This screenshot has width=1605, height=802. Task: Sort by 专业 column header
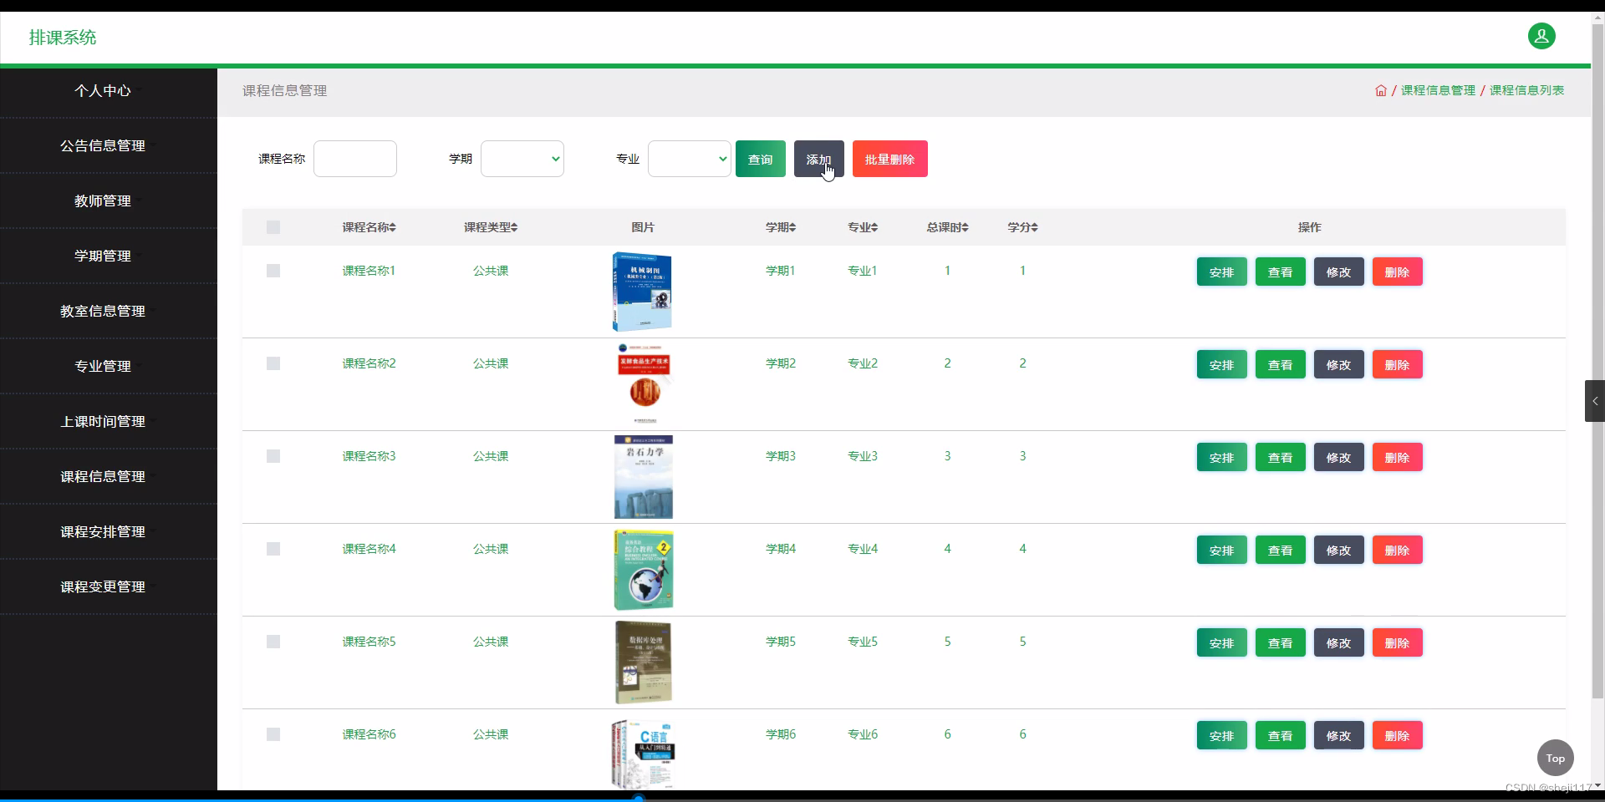coord(863,227)
